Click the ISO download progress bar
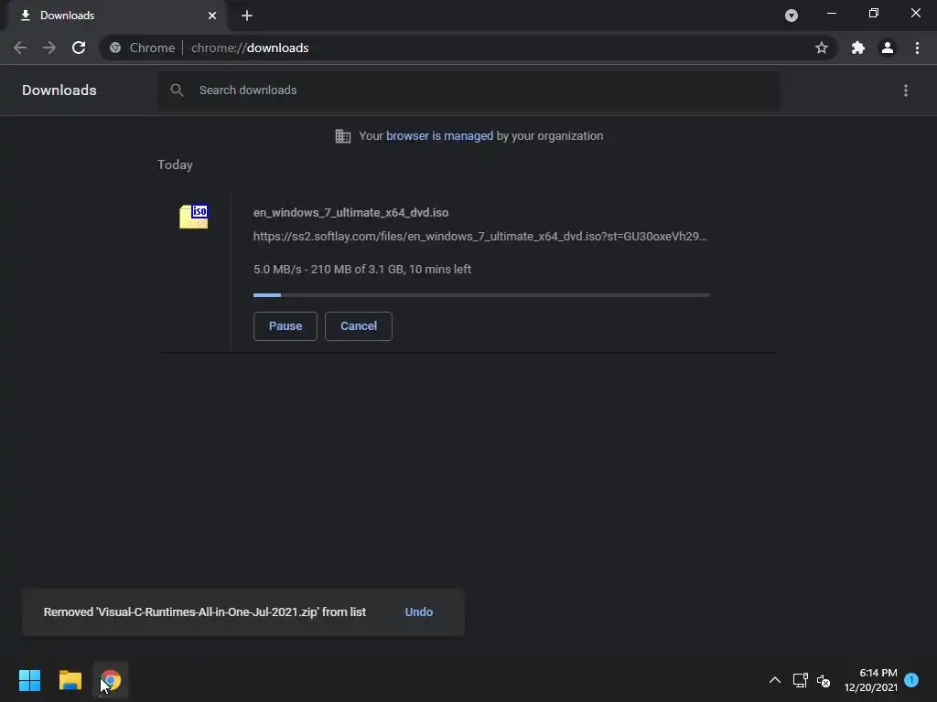 tap(481, 295)
